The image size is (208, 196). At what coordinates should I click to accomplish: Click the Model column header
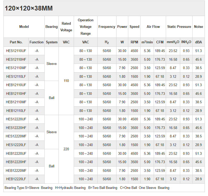point(24,27)
